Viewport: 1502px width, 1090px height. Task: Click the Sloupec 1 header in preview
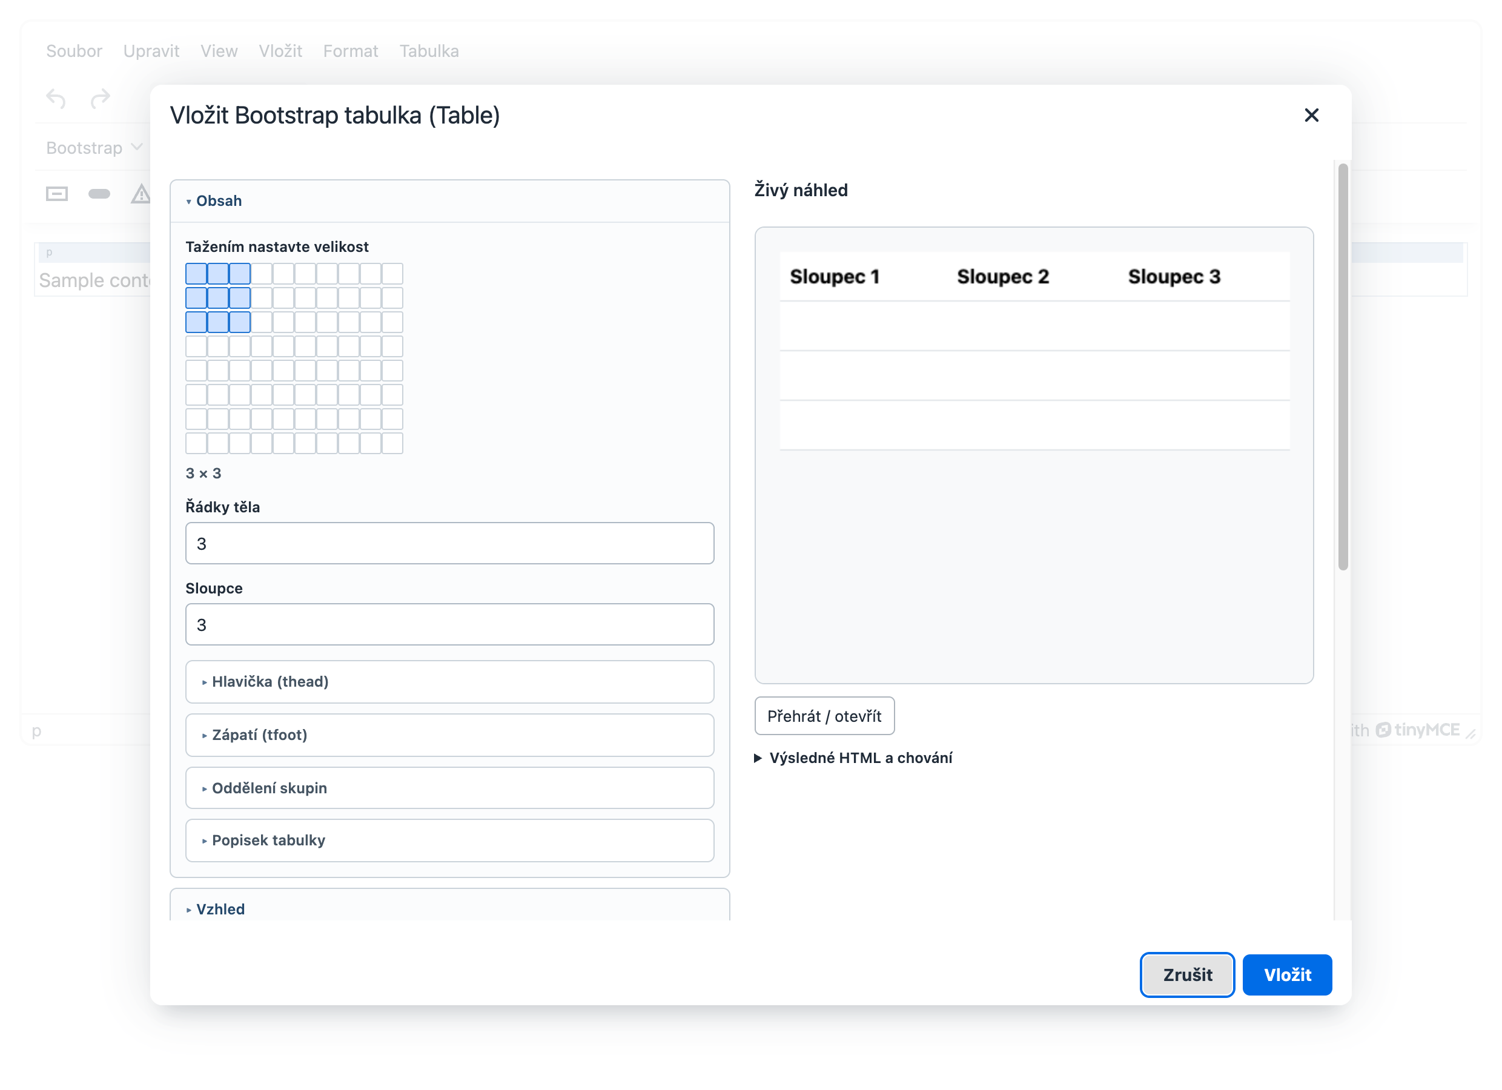click(x=835, y=277)
